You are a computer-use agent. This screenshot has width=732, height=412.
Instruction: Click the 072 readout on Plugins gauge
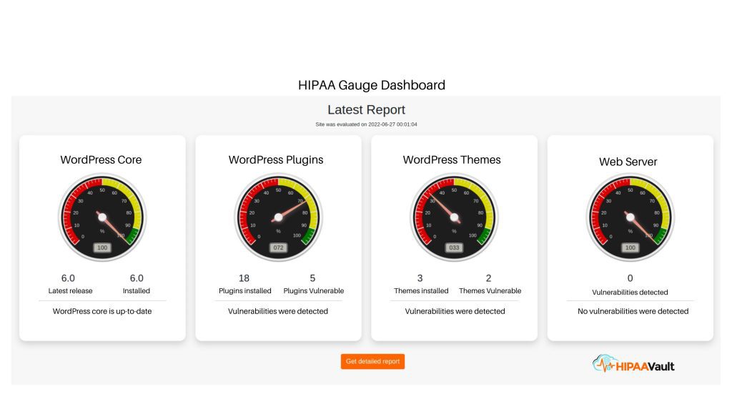pyautogui.click(x=278, y=247)
